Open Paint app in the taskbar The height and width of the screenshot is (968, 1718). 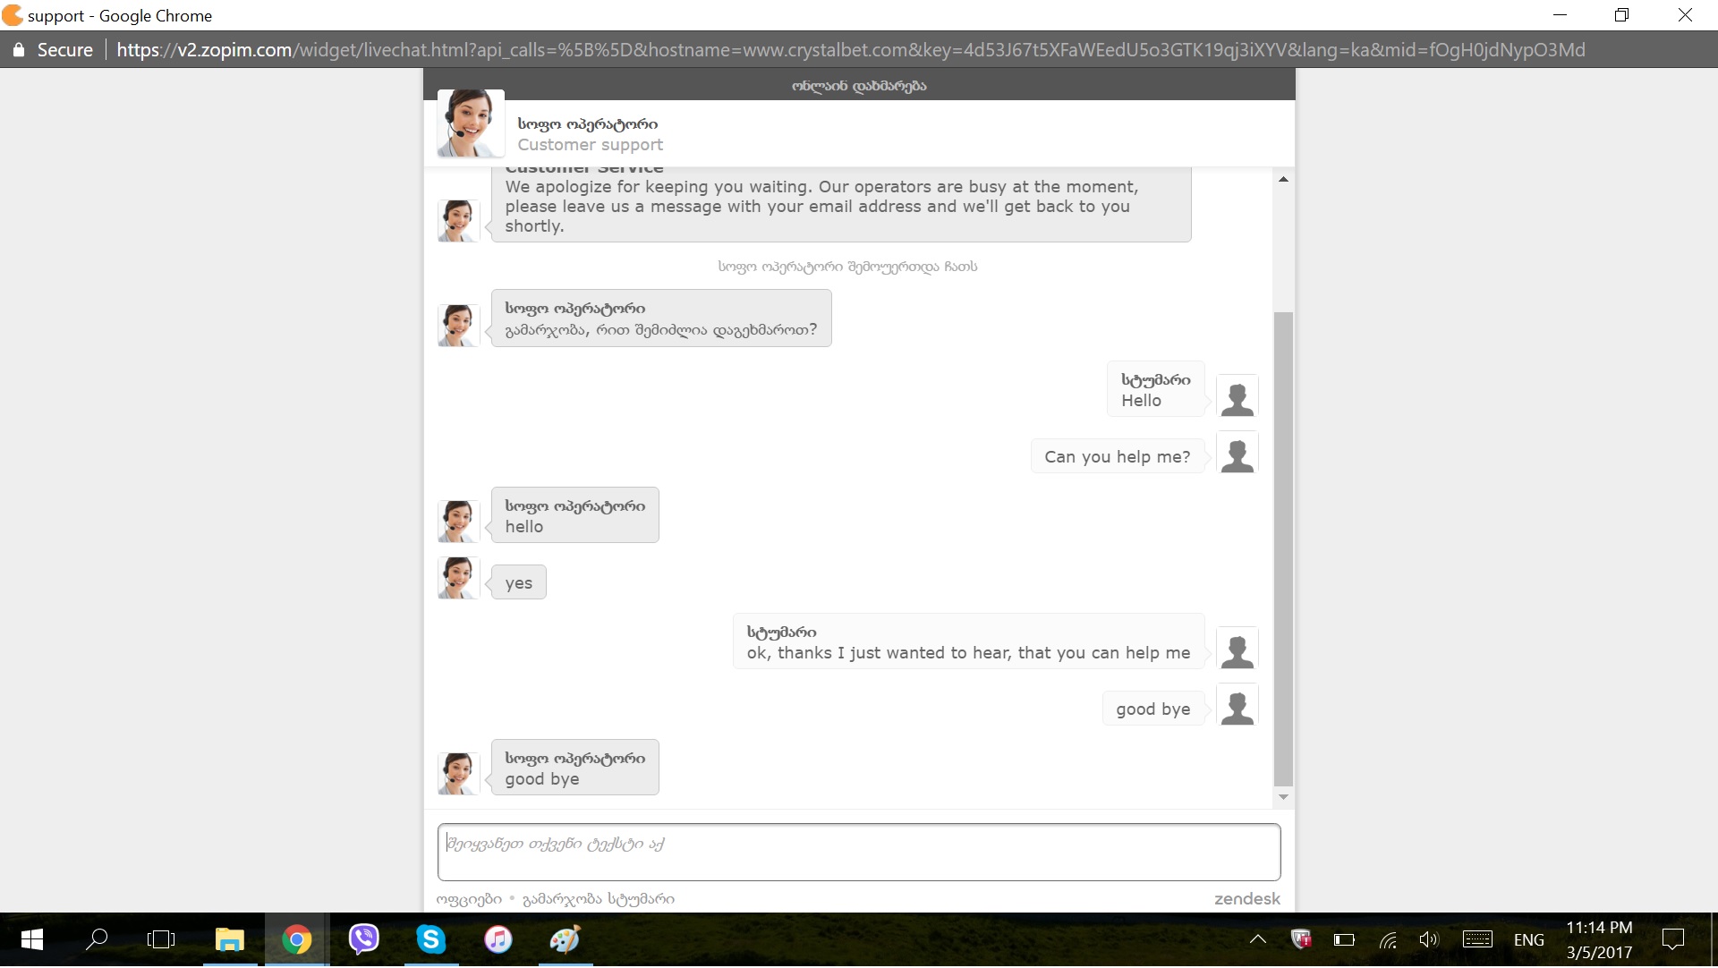point(565,939)
